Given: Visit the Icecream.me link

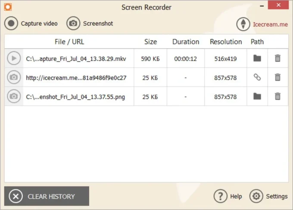Looking at the screenshot, I should coord(270,25).
